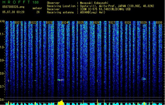Click the 0326 time marker
The image size is (165, 105).
coord(96,23)
